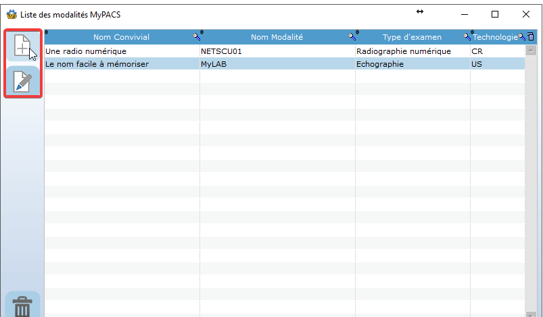Viewport: 543px width, 317px height.
Task: Click the scrollbar up arrow
Action: pos(531,51)
